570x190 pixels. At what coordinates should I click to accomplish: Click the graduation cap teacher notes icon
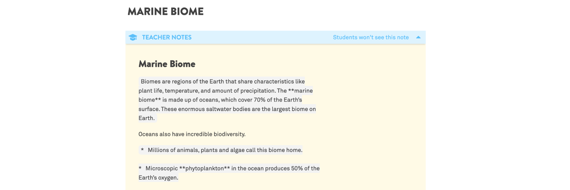tap(133, 37)
